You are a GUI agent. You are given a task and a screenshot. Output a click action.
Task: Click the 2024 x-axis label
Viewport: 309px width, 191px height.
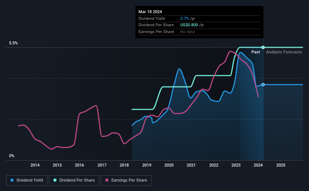258,165
